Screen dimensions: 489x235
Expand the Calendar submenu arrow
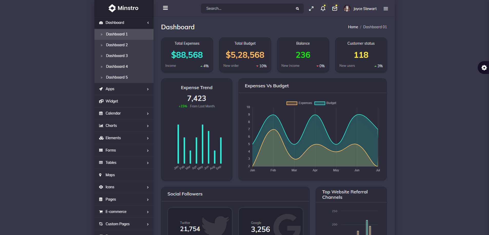[148, 114]
